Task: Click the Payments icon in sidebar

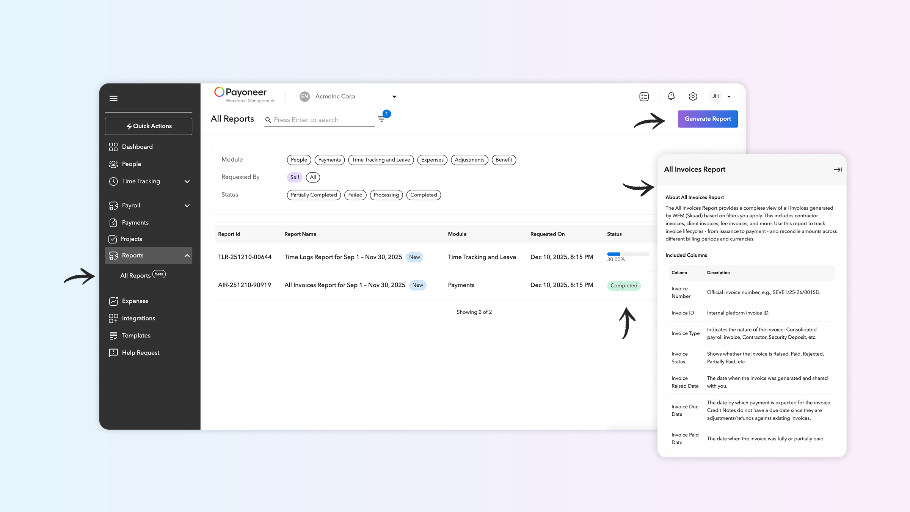Action: (x=114, y=223)
